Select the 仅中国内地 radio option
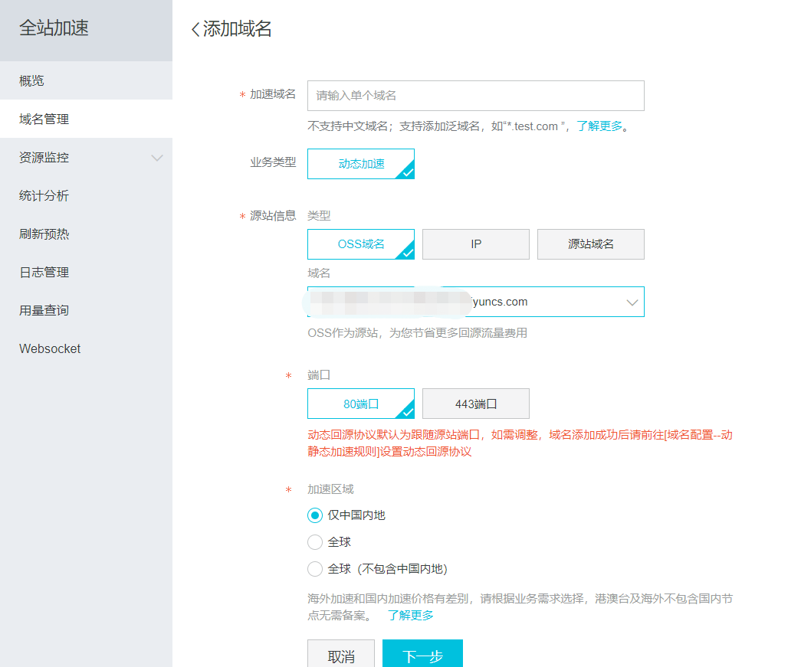Screen dimensions: 801x667 (x=314, y=515)
